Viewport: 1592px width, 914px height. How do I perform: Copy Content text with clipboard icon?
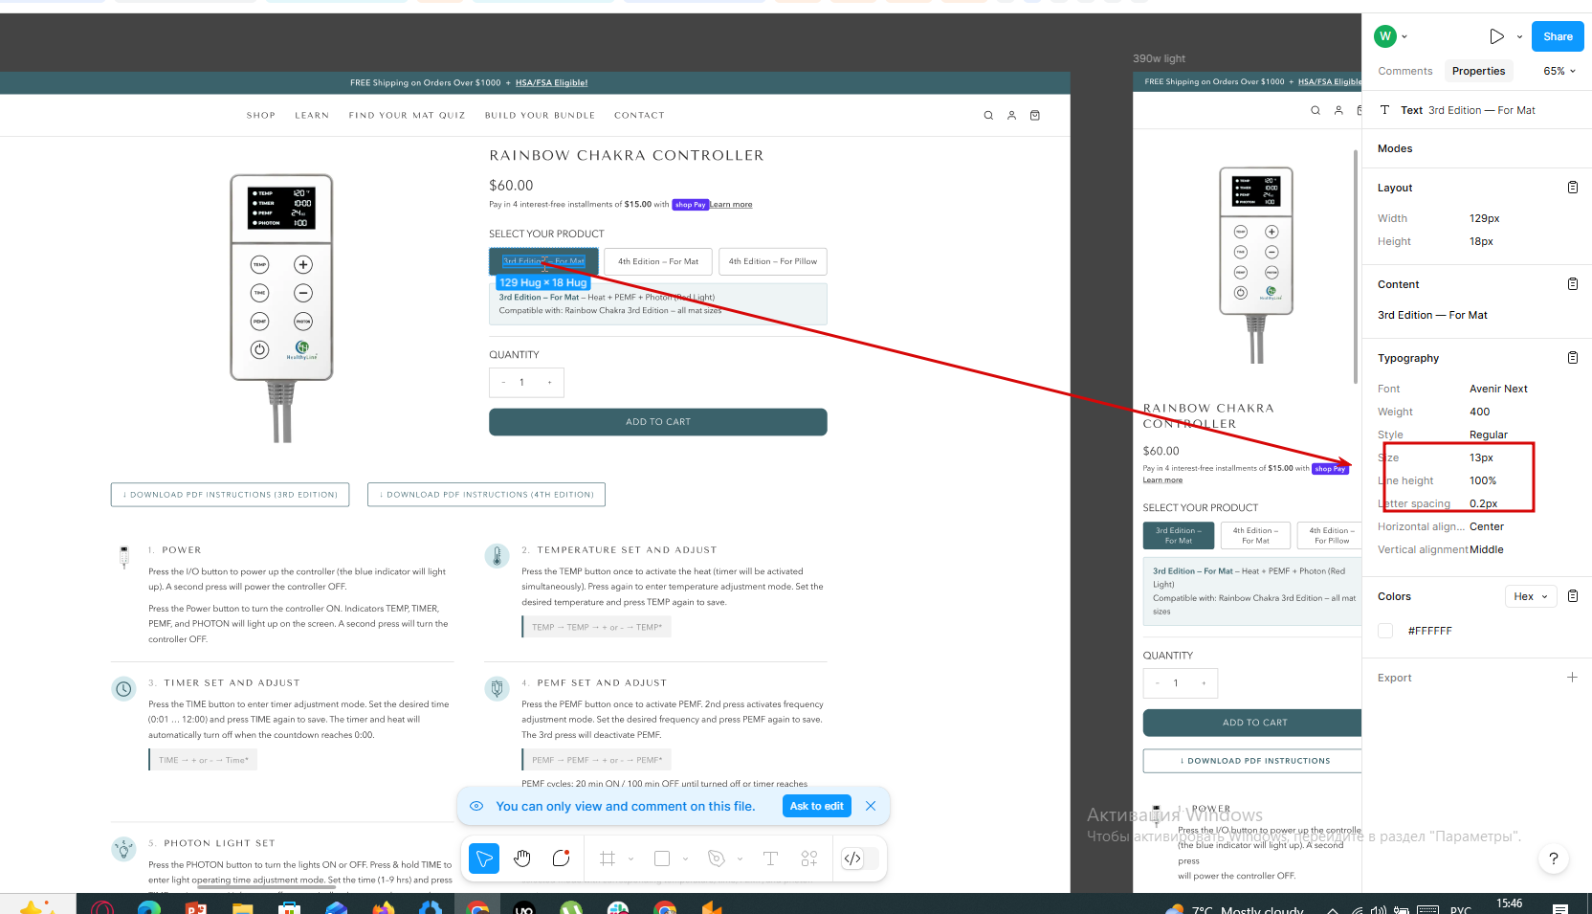click(x=1573, y=284)
